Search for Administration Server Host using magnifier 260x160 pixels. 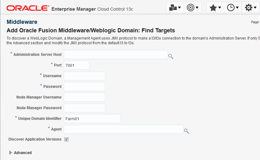point(171,56)
